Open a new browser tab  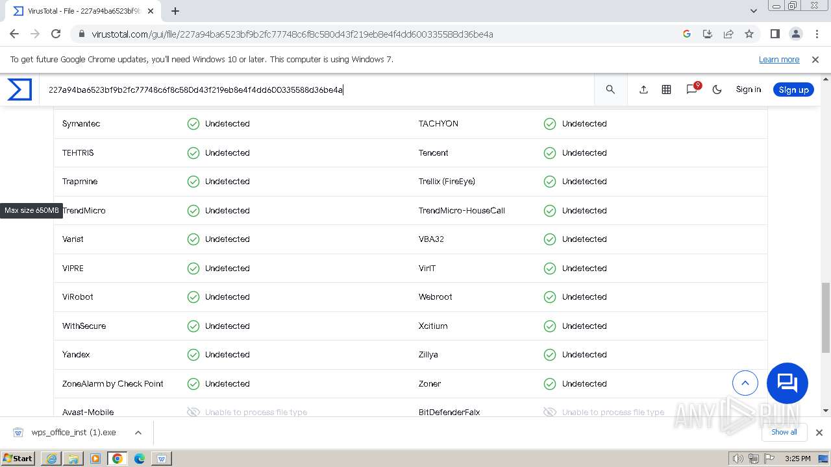175,11
